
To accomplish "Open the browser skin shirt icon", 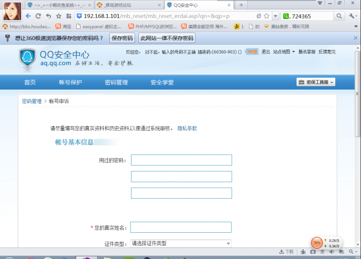I will 320,3.
